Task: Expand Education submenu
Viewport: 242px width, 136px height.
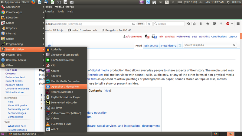Action: (22, 18)
